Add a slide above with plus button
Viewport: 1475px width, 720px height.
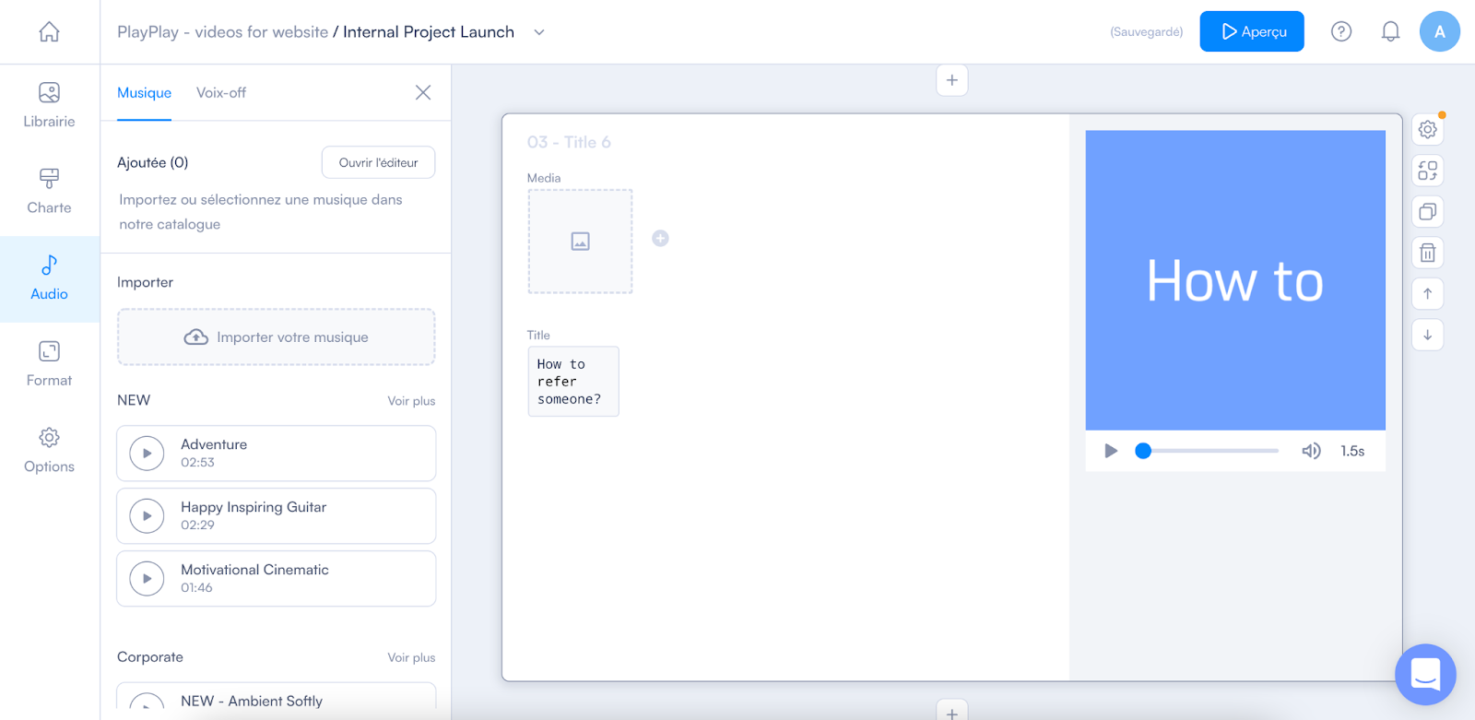tap(952, 80)
